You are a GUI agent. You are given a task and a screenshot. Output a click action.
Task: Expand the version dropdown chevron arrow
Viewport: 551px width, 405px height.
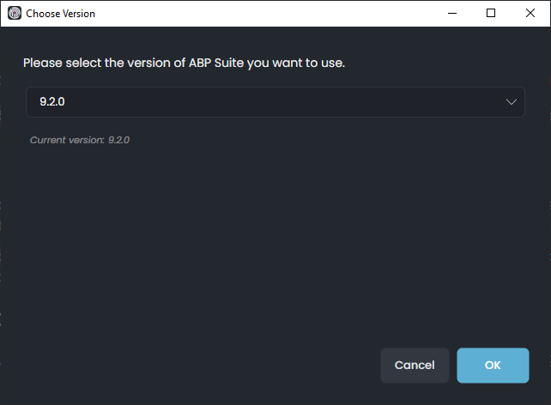[x=512, y=102]
